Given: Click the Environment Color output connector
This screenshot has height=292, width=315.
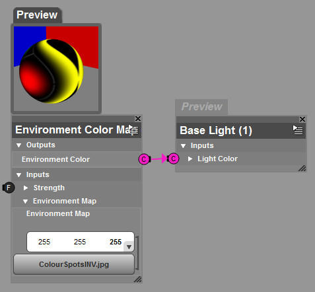Looking at the screenshot, I should tap(144, 159).
